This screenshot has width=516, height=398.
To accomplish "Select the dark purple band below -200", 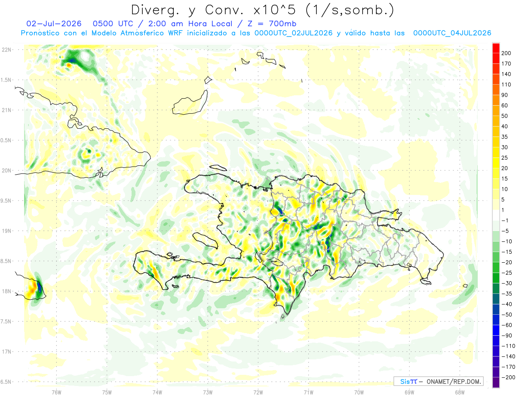I will (496, 383).
